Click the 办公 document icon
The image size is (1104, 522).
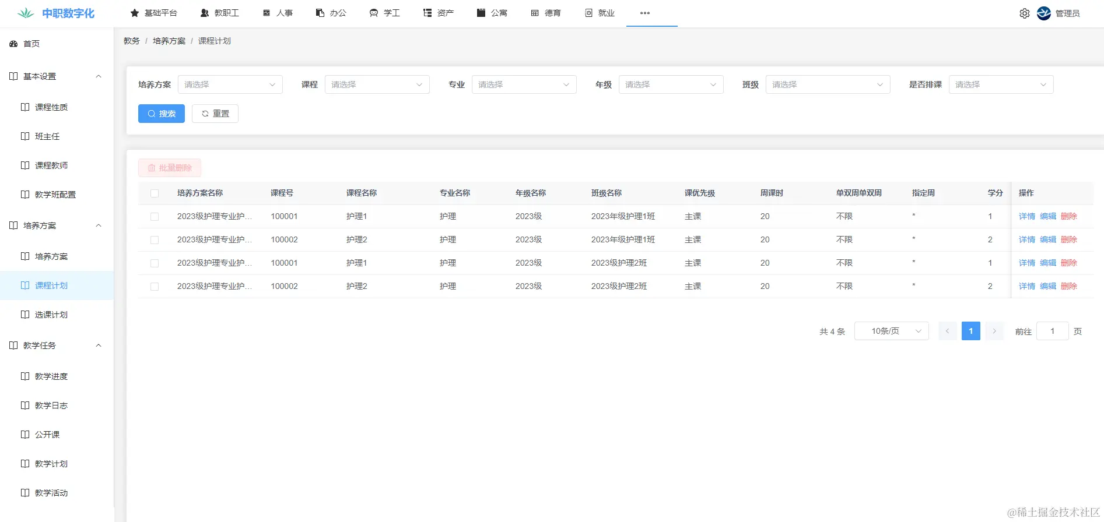320,13
